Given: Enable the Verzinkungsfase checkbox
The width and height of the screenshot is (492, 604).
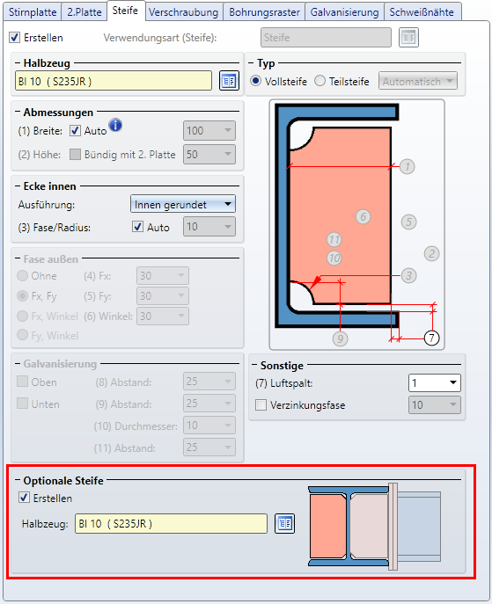Looking at the screenshot, I should pyautogui.click(x=261, y=404).
